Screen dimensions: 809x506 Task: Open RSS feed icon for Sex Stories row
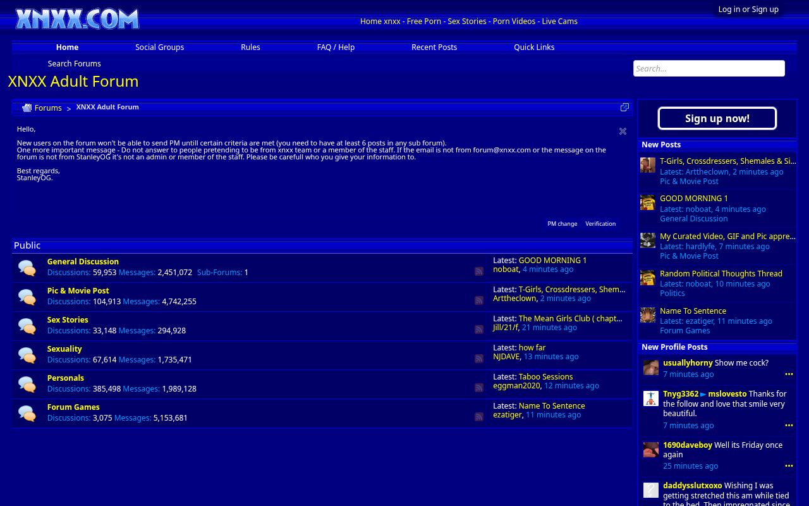click(x=479, y=330)
